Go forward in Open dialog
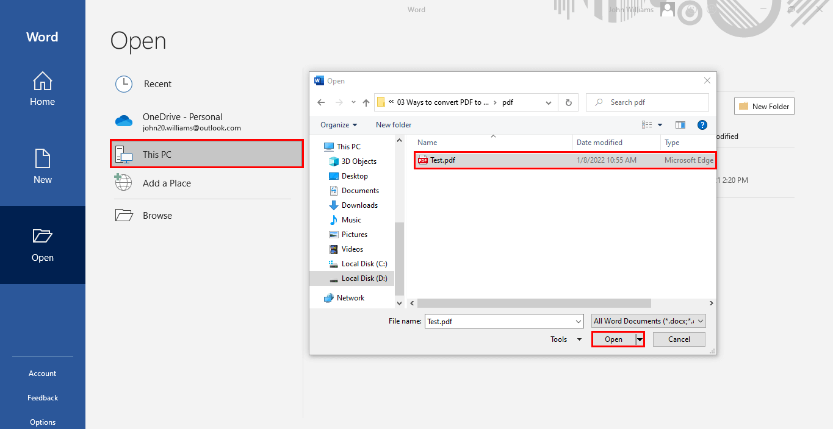This screenshot has height=429, width=833. click(339, 102)
